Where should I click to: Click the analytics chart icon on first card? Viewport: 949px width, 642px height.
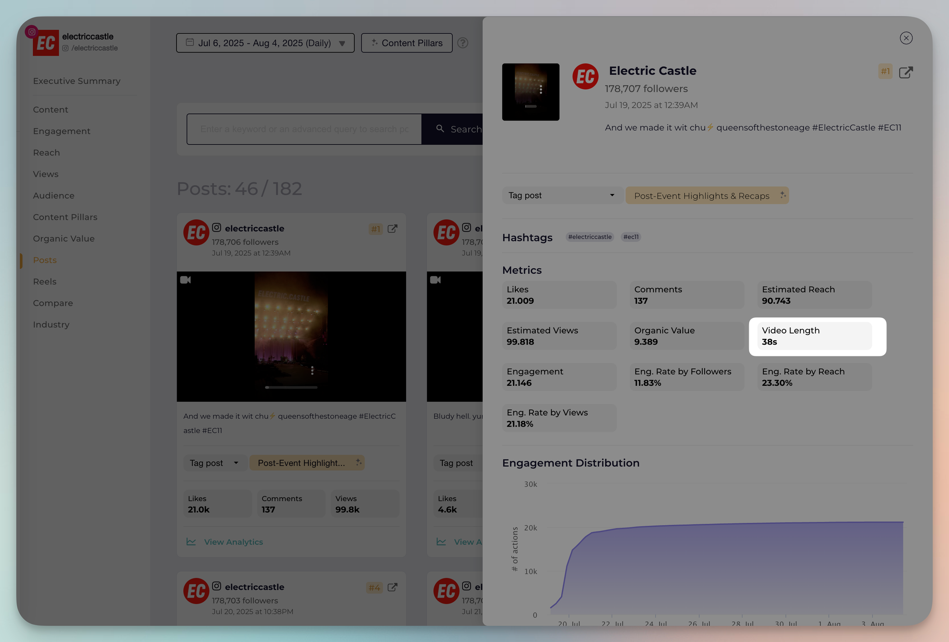pyautogui.click(x=191, y=541)
